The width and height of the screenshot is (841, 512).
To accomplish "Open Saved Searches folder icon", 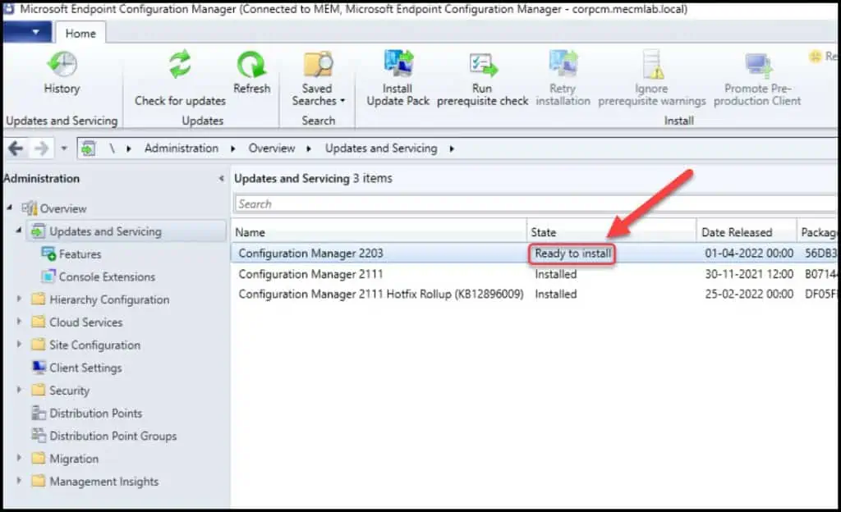I will pyautogui.click(x=318, y=64).
